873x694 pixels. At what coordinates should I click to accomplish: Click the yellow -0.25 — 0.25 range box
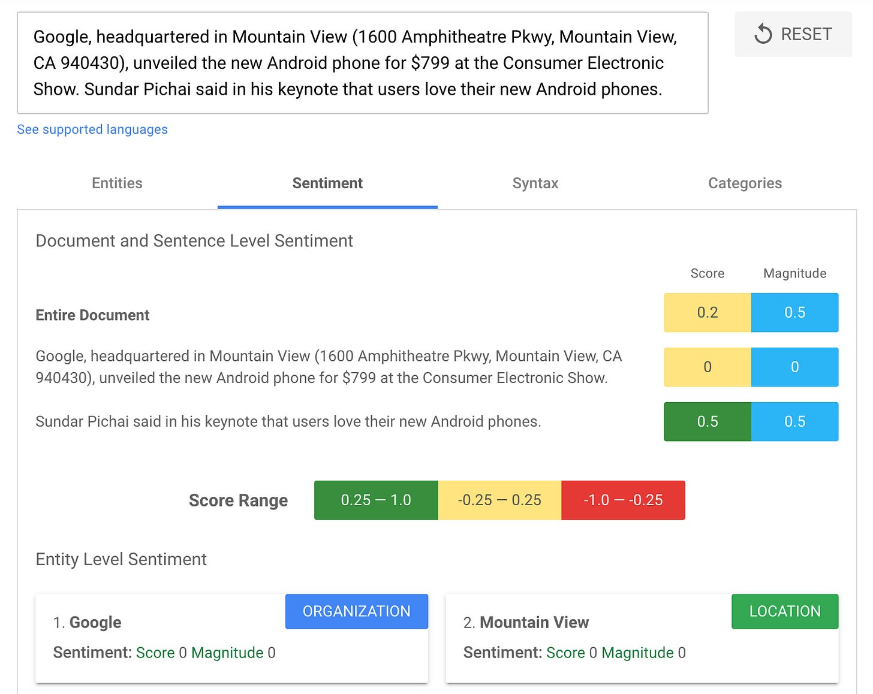point(499,500)
